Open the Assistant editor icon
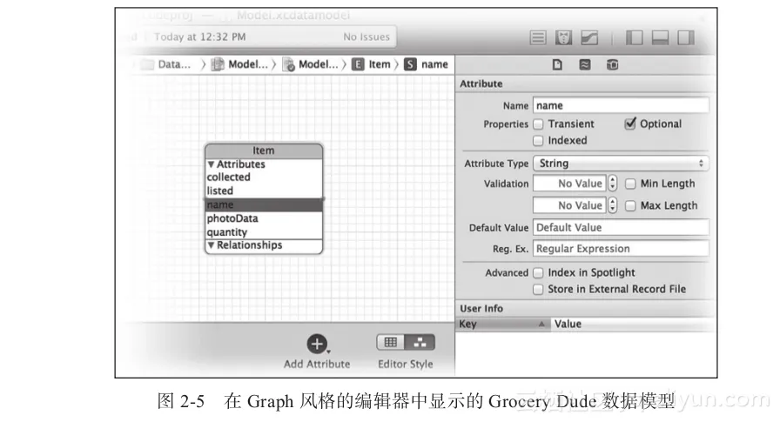 click(x=563, y=37)
